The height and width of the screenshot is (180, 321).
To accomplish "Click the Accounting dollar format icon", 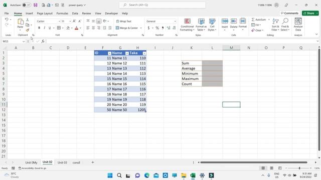I will click(148, 28).
